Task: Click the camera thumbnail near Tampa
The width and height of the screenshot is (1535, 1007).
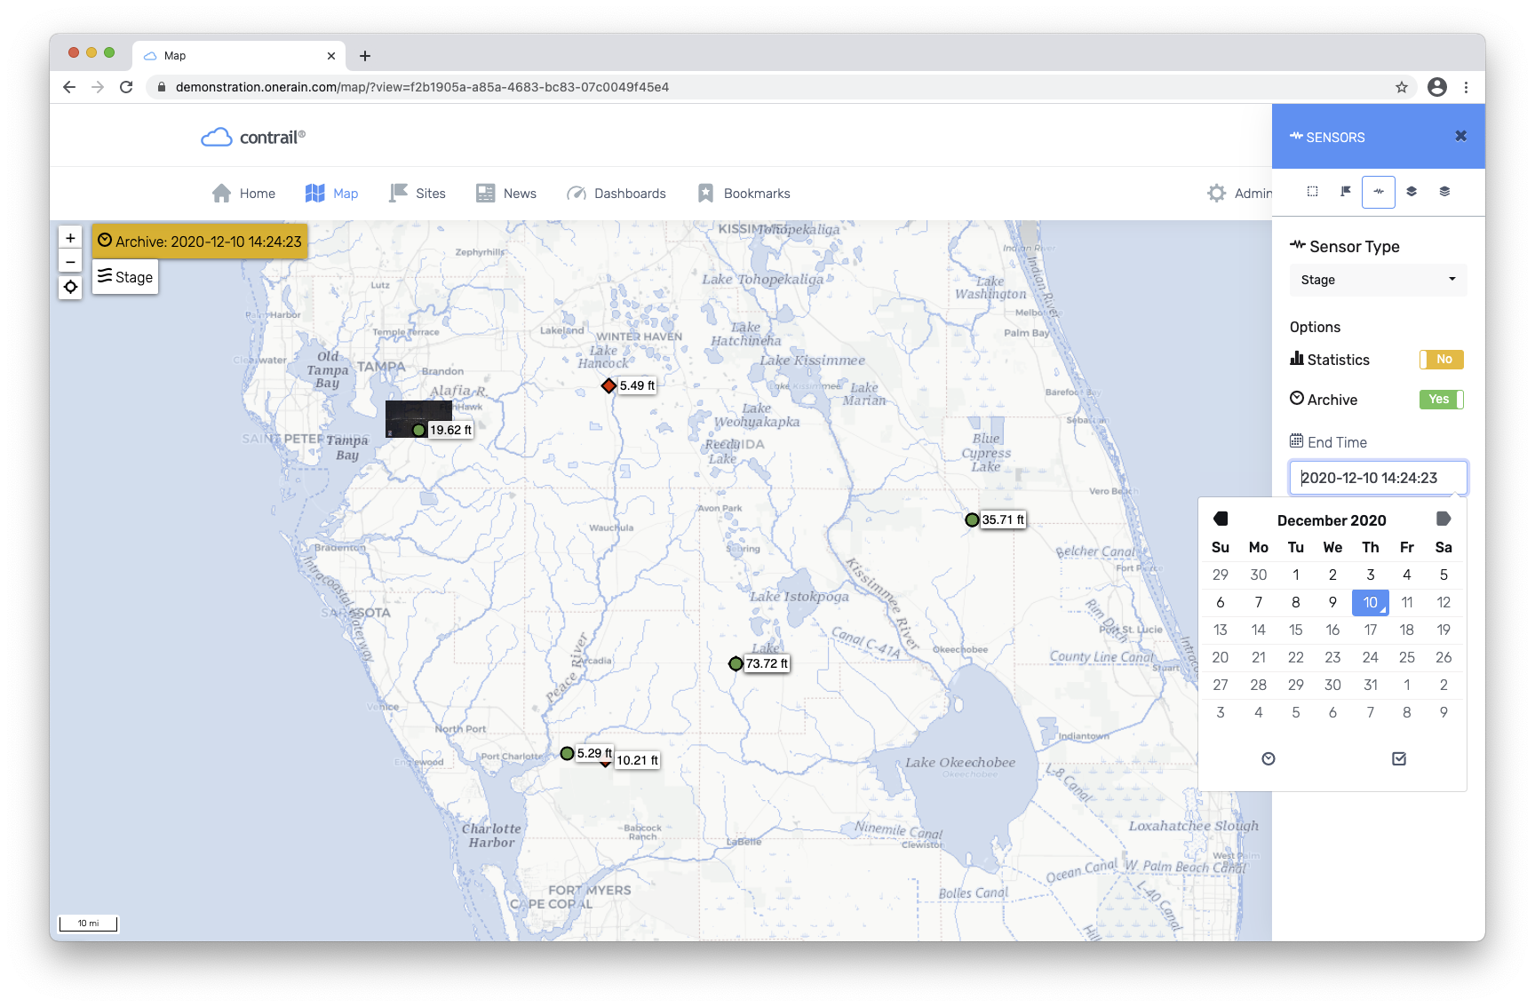Action: (418, 418)
